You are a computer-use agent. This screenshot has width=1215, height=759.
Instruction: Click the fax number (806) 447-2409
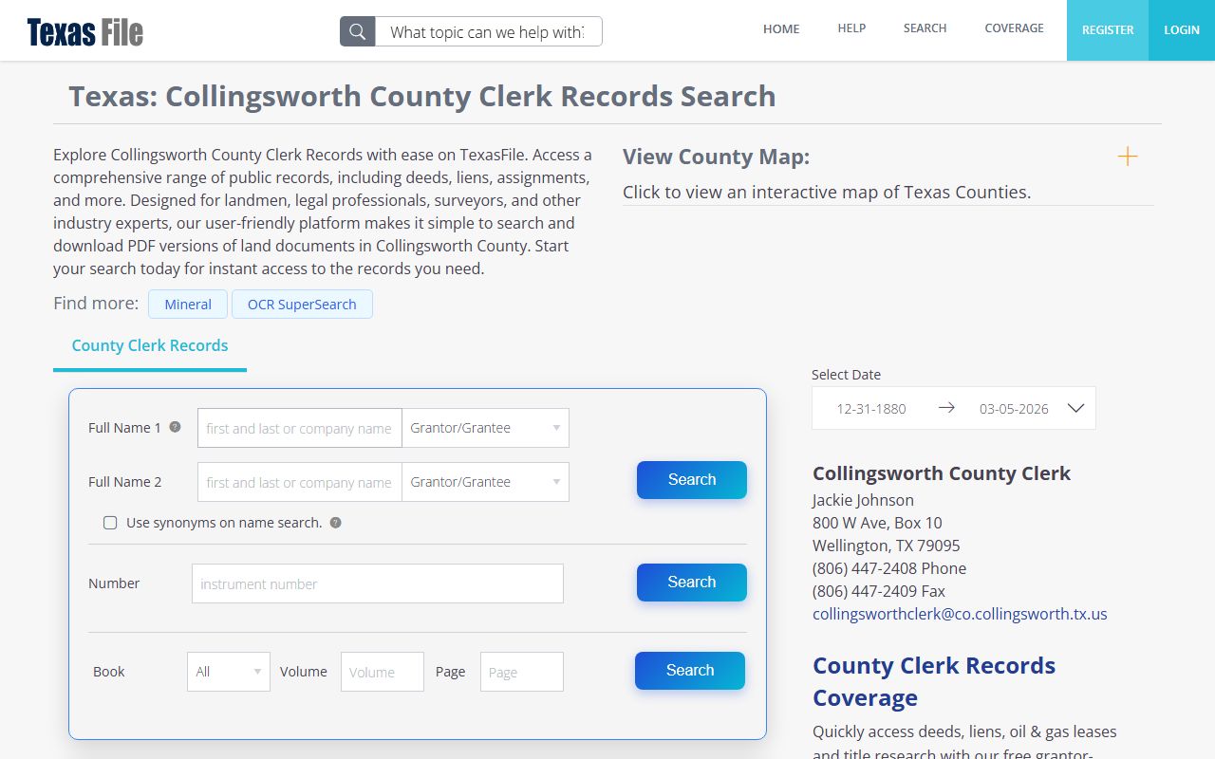click(865, 591)
